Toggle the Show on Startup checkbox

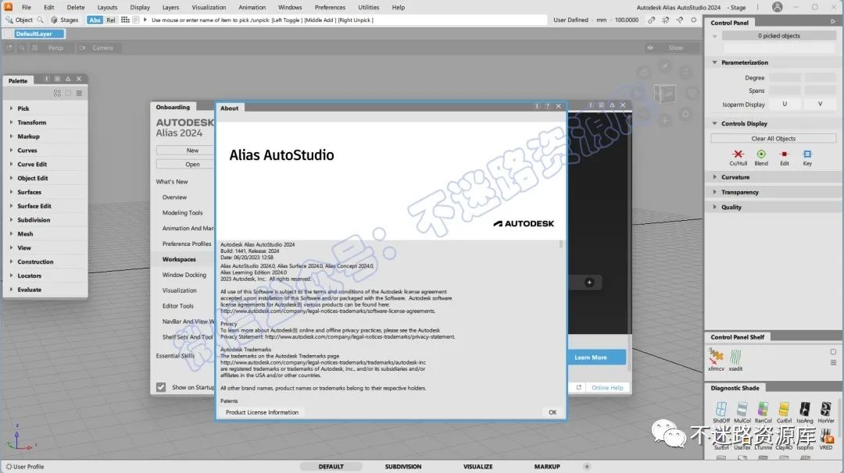[x=161, y=387]
